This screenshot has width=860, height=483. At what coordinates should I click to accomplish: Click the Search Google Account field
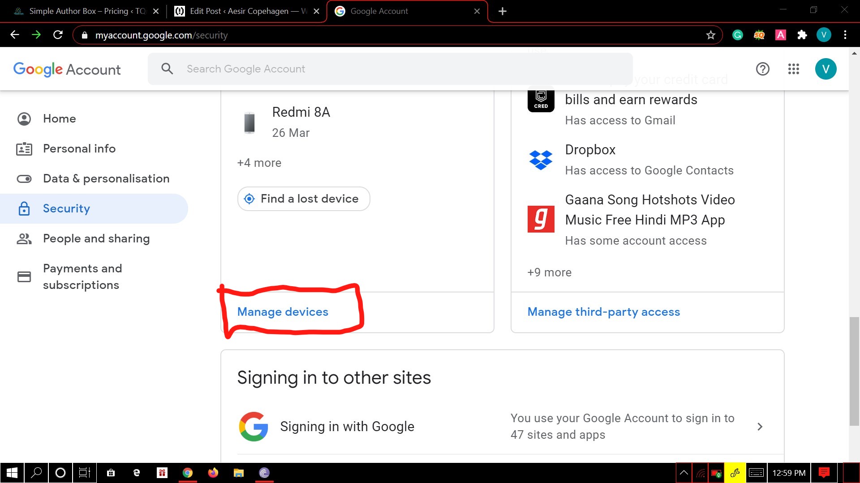(390, 69)
